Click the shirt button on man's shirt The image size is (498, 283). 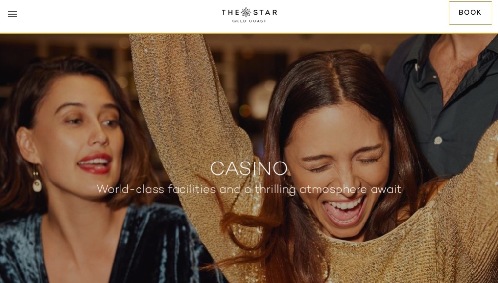tap(438, 140)
